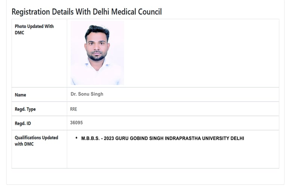
Task: Click the "Regd. Type" label
Action: 25,109
